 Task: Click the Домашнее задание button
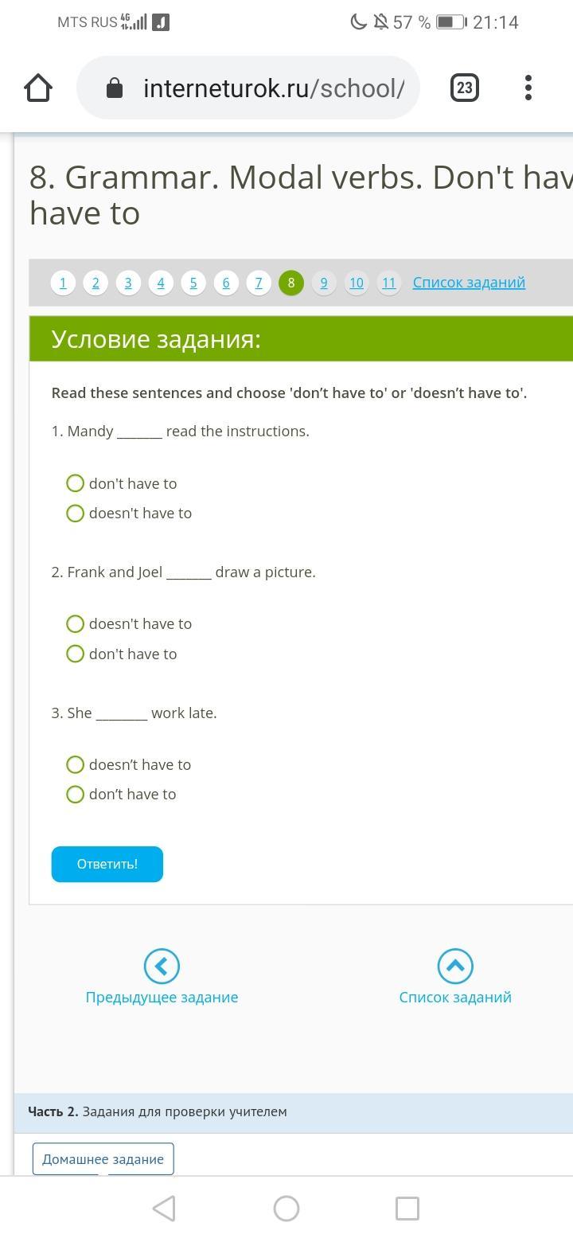tap(103, 1159)
